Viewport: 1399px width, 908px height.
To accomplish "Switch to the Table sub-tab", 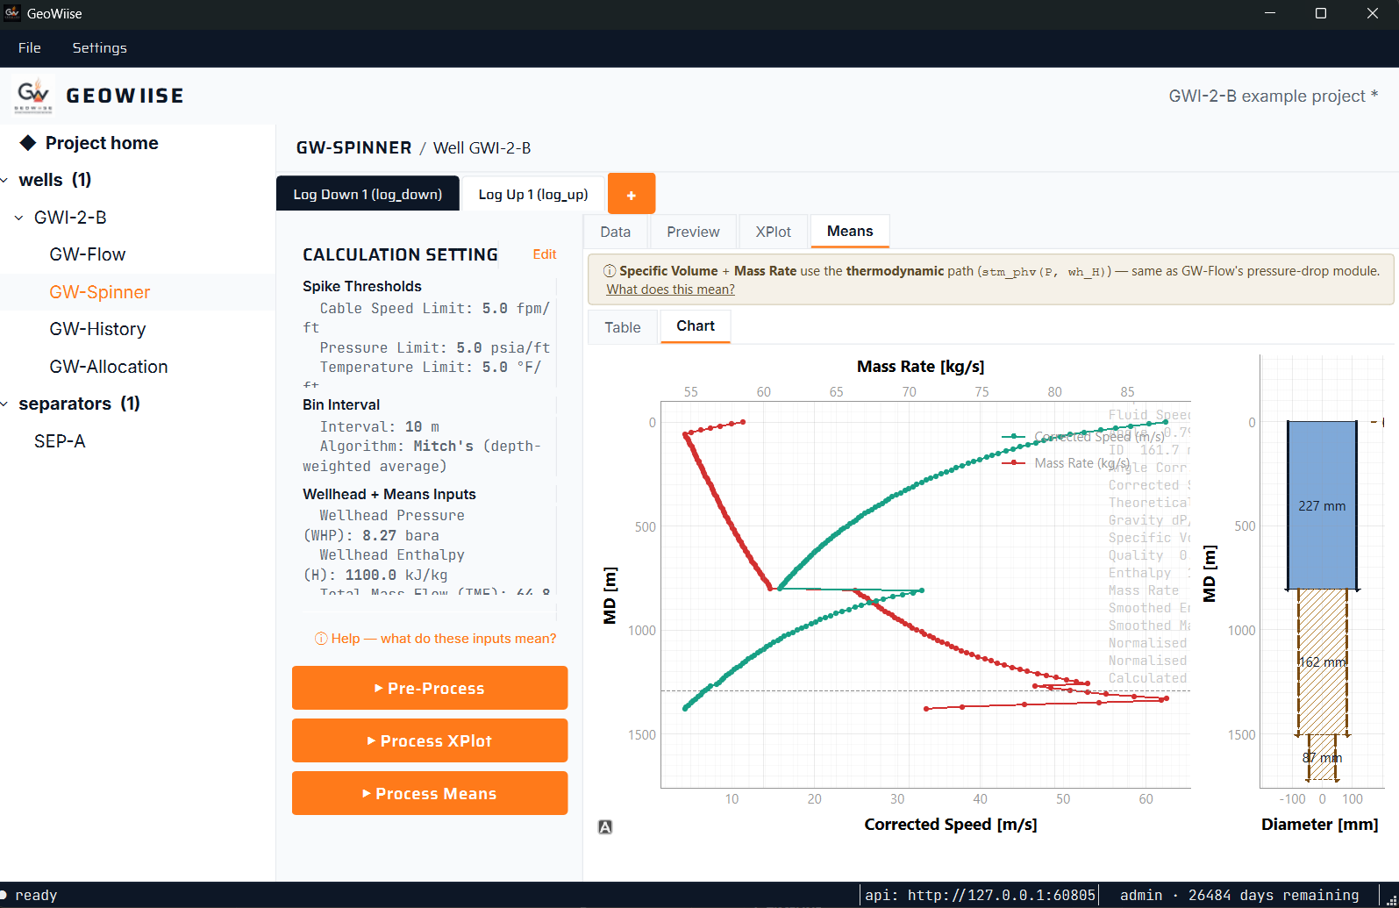I will [623, 327].
